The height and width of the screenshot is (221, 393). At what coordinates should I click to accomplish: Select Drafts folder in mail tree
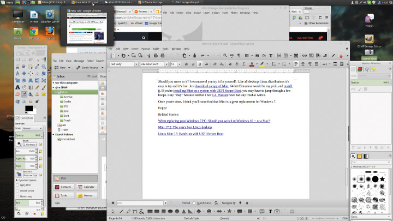(x=67, y=101)
